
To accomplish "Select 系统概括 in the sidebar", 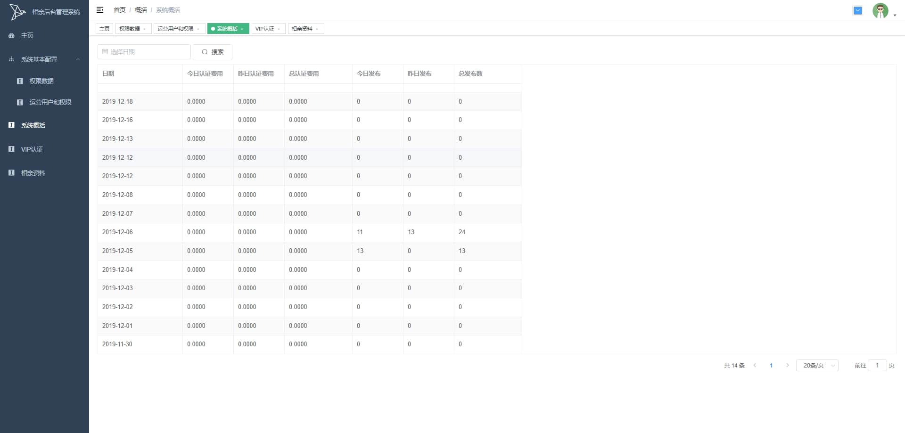I will pyautogui.click(x=44, y=125).
